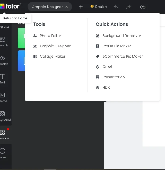The height and width of the screenshot is (170, 165).
Task: Open Profile Pic Maker
Action: (113, 46)
